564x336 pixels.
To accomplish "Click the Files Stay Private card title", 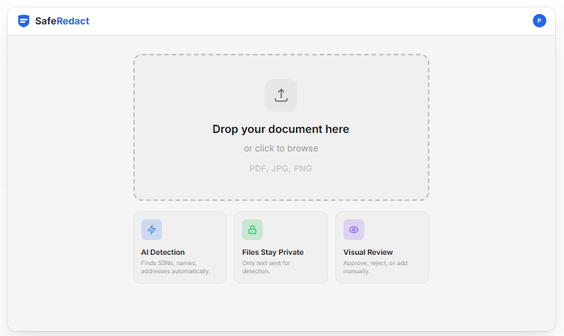I will [x=272, y=252].
